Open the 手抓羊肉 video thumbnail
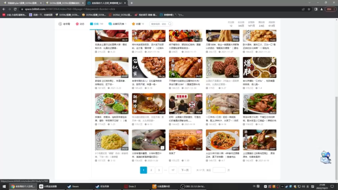The height and width of the screenshot is (190, 338). click(x=223, y=103)
